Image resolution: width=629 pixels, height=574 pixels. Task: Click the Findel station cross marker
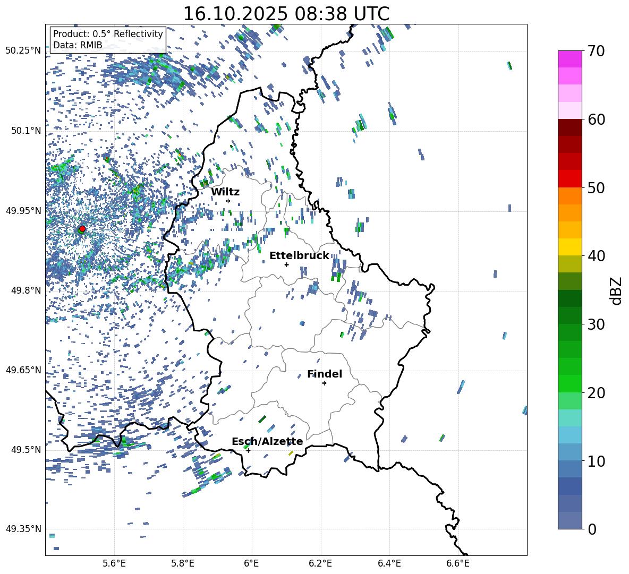(x=324, y=383)
